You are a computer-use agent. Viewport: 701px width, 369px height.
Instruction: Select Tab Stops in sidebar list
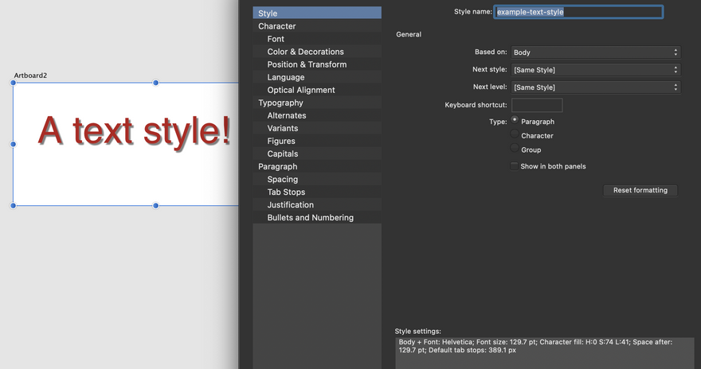click(x=286, y=192)
